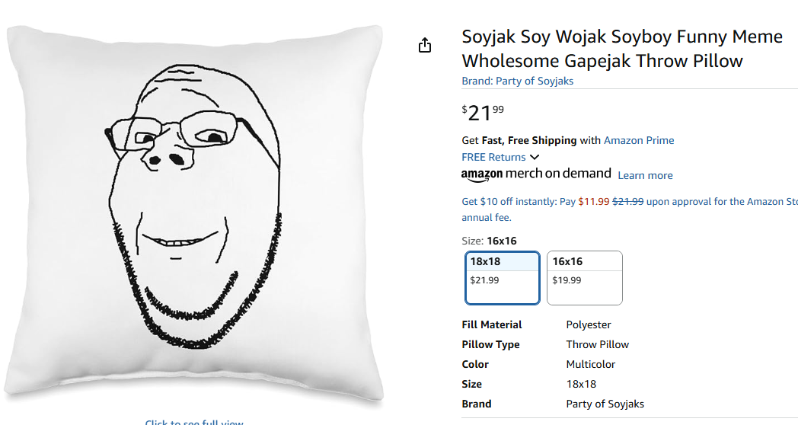
Task: Click the Party of Soyjaks value in details table
Action: click(x=605, y=404)
